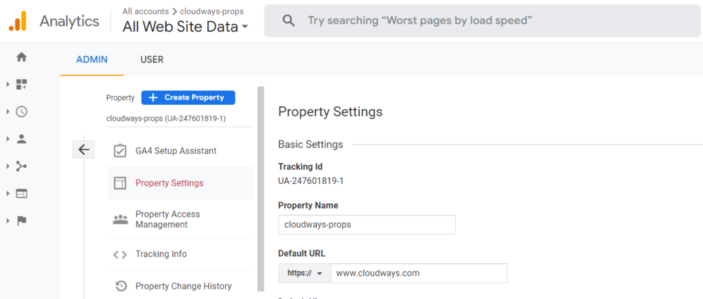Click the Analytics product name text
This screenshot has width=703, height=299.
[x=69, y=21]
